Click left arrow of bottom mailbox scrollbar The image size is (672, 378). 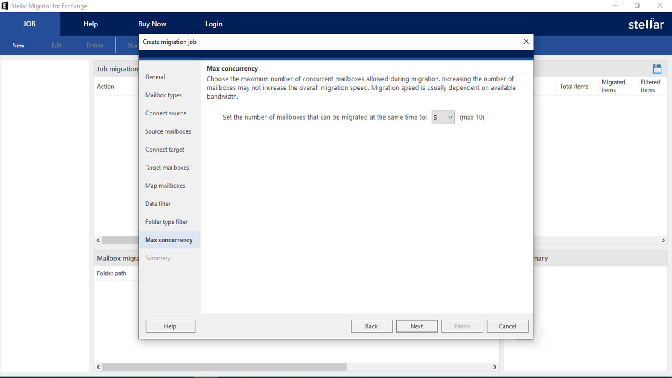[x=98, y=367]
